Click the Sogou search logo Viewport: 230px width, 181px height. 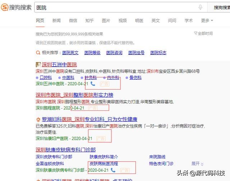point(16,7)
